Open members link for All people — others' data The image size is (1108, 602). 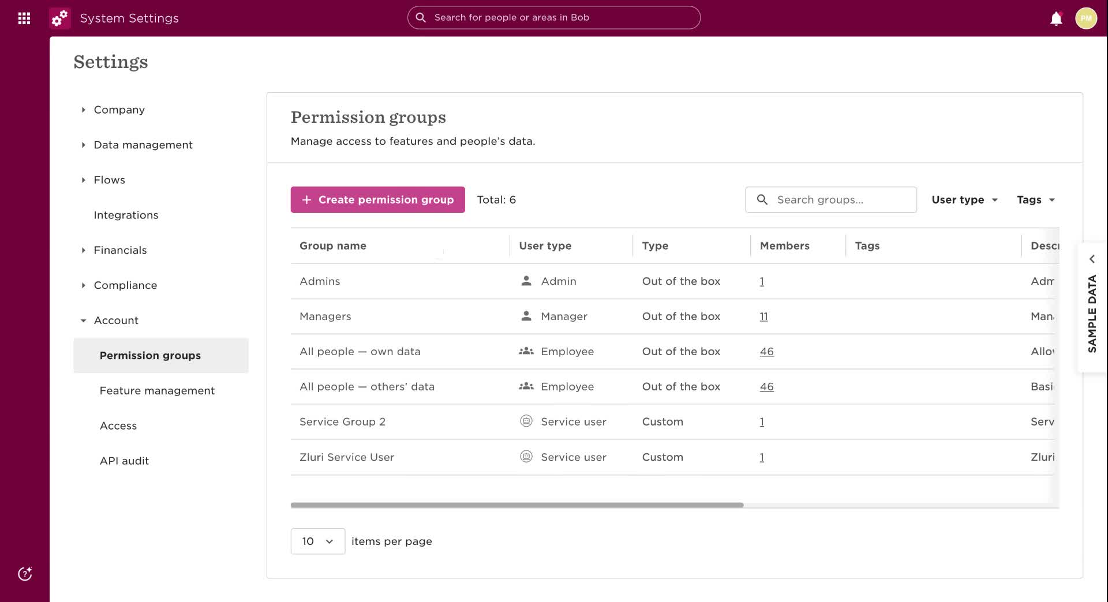[x=766, y=387]
